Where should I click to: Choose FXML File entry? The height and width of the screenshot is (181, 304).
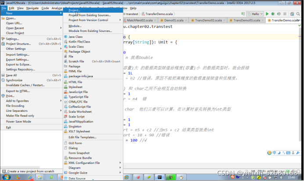coord(93,71)
